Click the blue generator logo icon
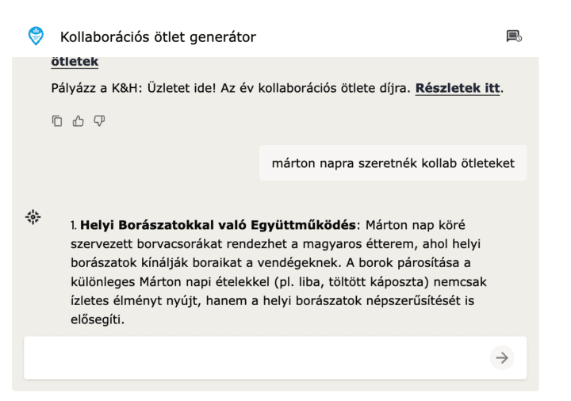The width and height of the screenshot is (571, 401). point(36,36)
